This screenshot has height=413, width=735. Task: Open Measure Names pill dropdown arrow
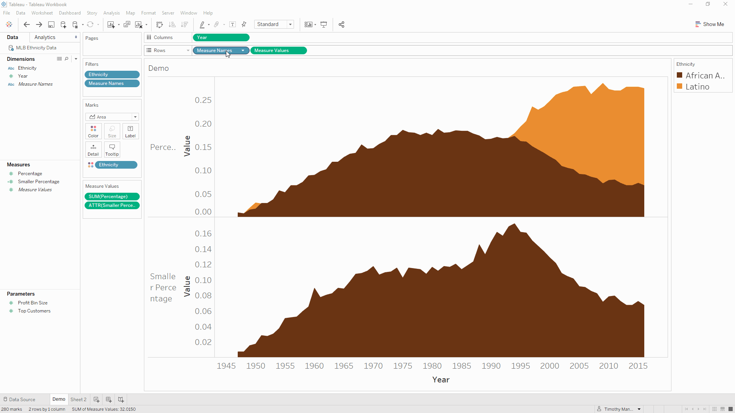click(x=243, y=50)
